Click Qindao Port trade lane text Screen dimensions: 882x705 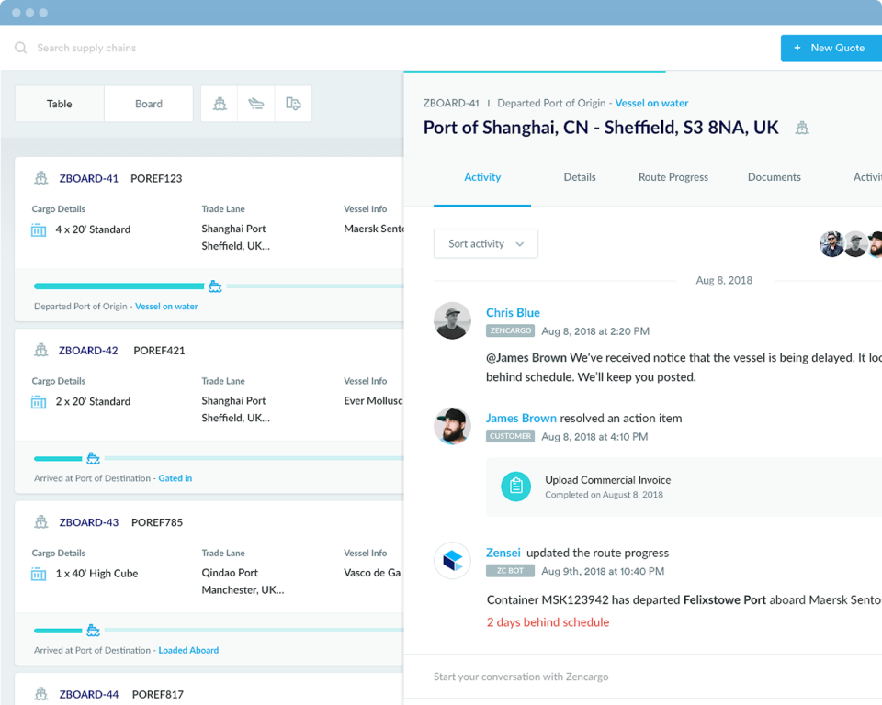(230, 573)
